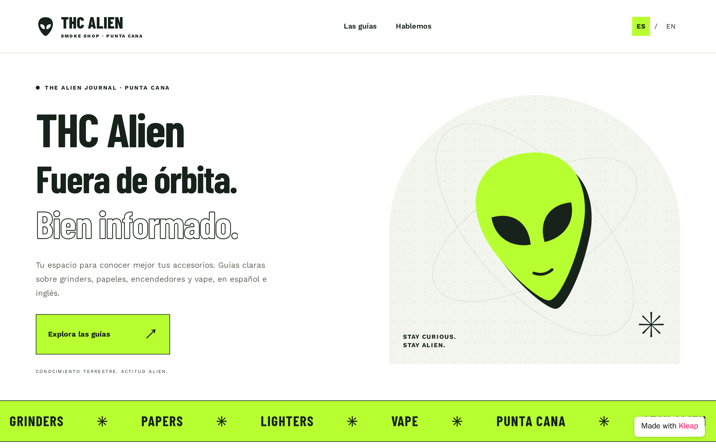Image resolution: width=716 pixels, height=448 pixels.
Task: Open the Hablemos menu item
Action: coord(413,26)
